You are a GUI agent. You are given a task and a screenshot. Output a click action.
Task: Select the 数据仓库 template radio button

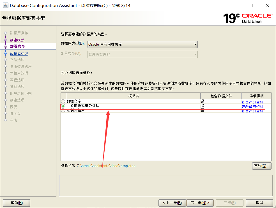coord(63,101)
